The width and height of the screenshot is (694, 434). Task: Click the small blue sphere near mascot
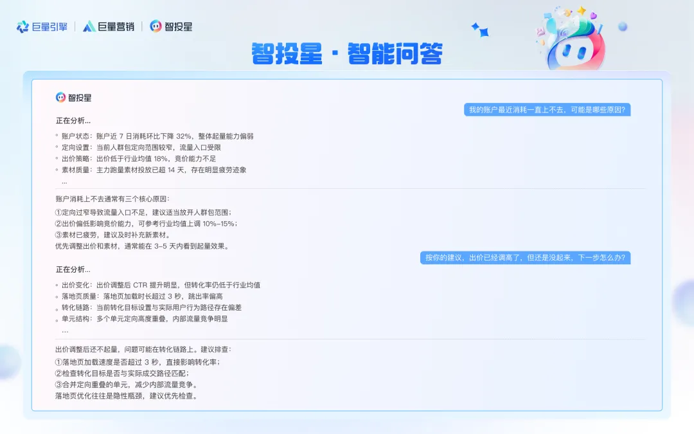coord(623,26)
